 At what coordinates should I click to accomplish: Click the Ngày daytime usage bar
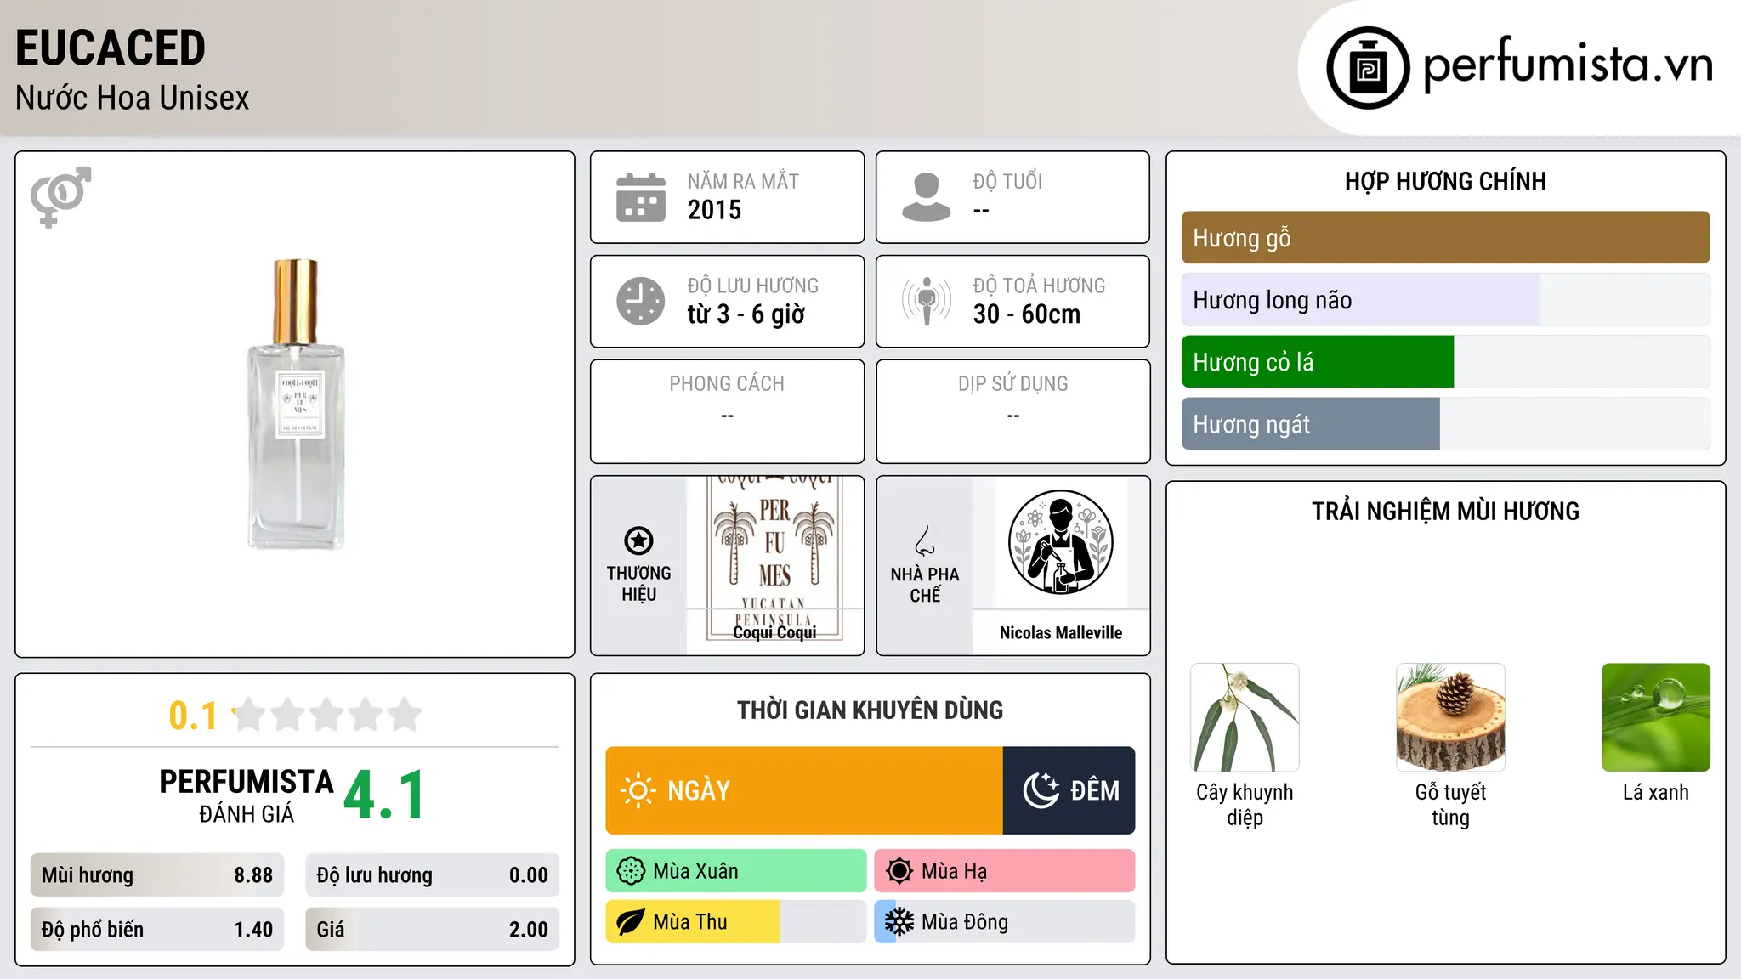click(x=804, y=790)
